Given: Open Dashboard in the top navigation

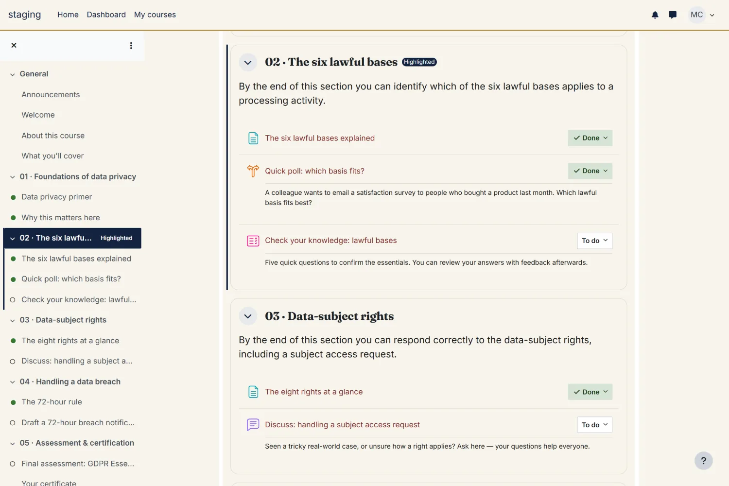Looking at the screenshot, I should pyautogui.click(x=106, y=15).
